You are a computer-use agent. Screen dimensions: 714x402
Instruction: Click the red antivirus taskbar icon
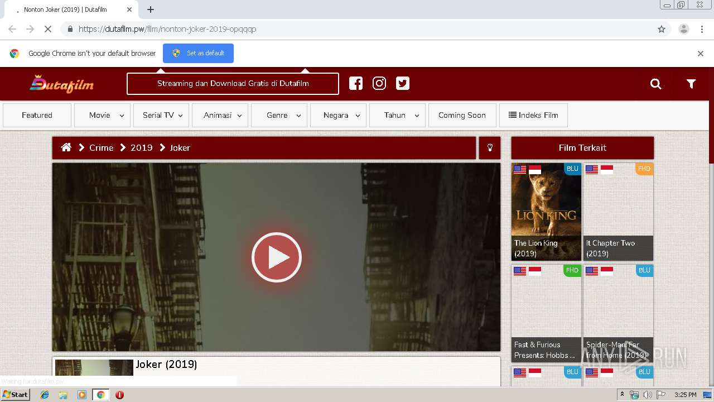(x=119, y=395)
